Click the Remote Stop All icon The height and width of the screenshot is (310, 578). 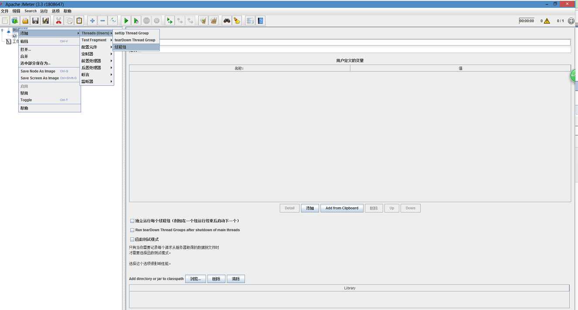click(180, 20)
